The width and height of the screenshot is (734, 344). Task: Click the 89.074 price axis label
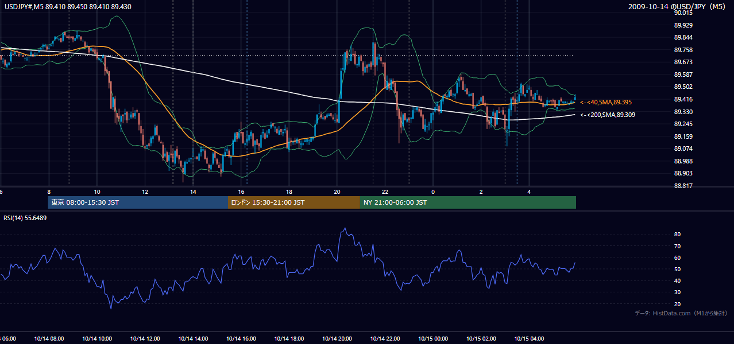pyautogui.click(x=682, y=148)
